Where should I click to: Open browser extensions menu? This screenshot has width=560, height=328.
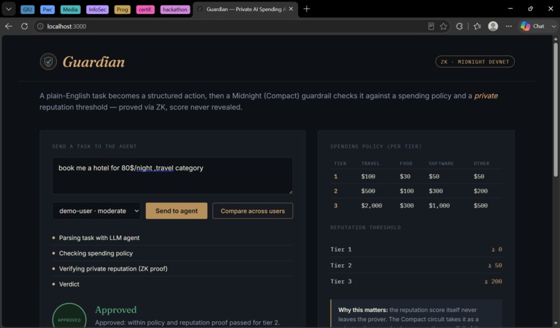click(459, 26)
